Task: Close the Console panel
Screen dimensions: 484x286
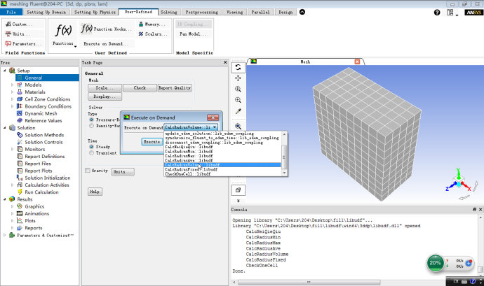Action: click(x=480, y=209)
